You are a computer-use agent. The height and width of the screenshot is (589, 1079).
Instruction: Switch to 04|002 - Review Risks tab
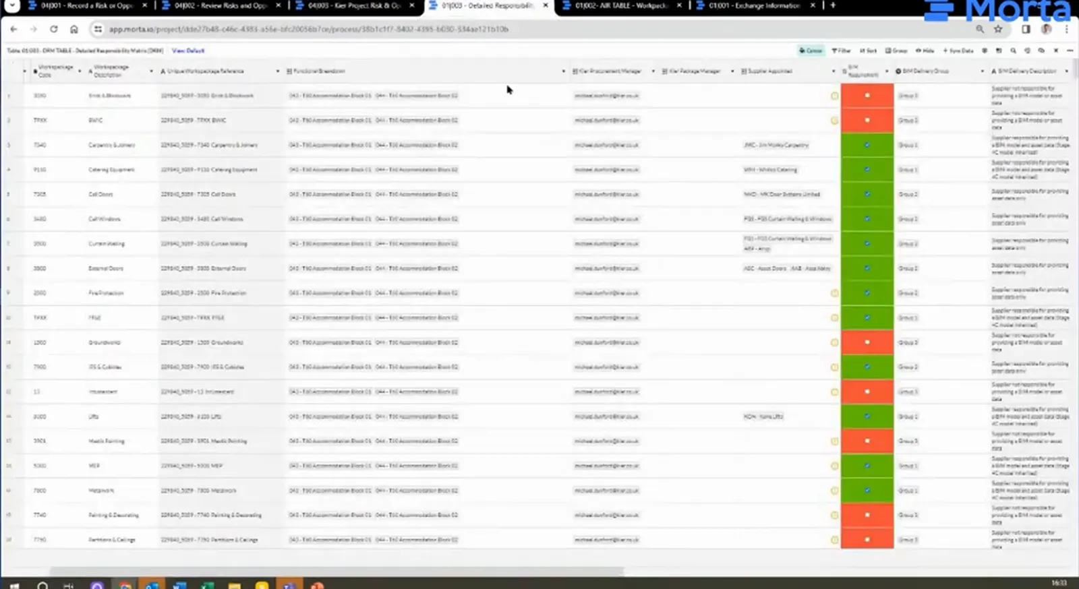220,5
